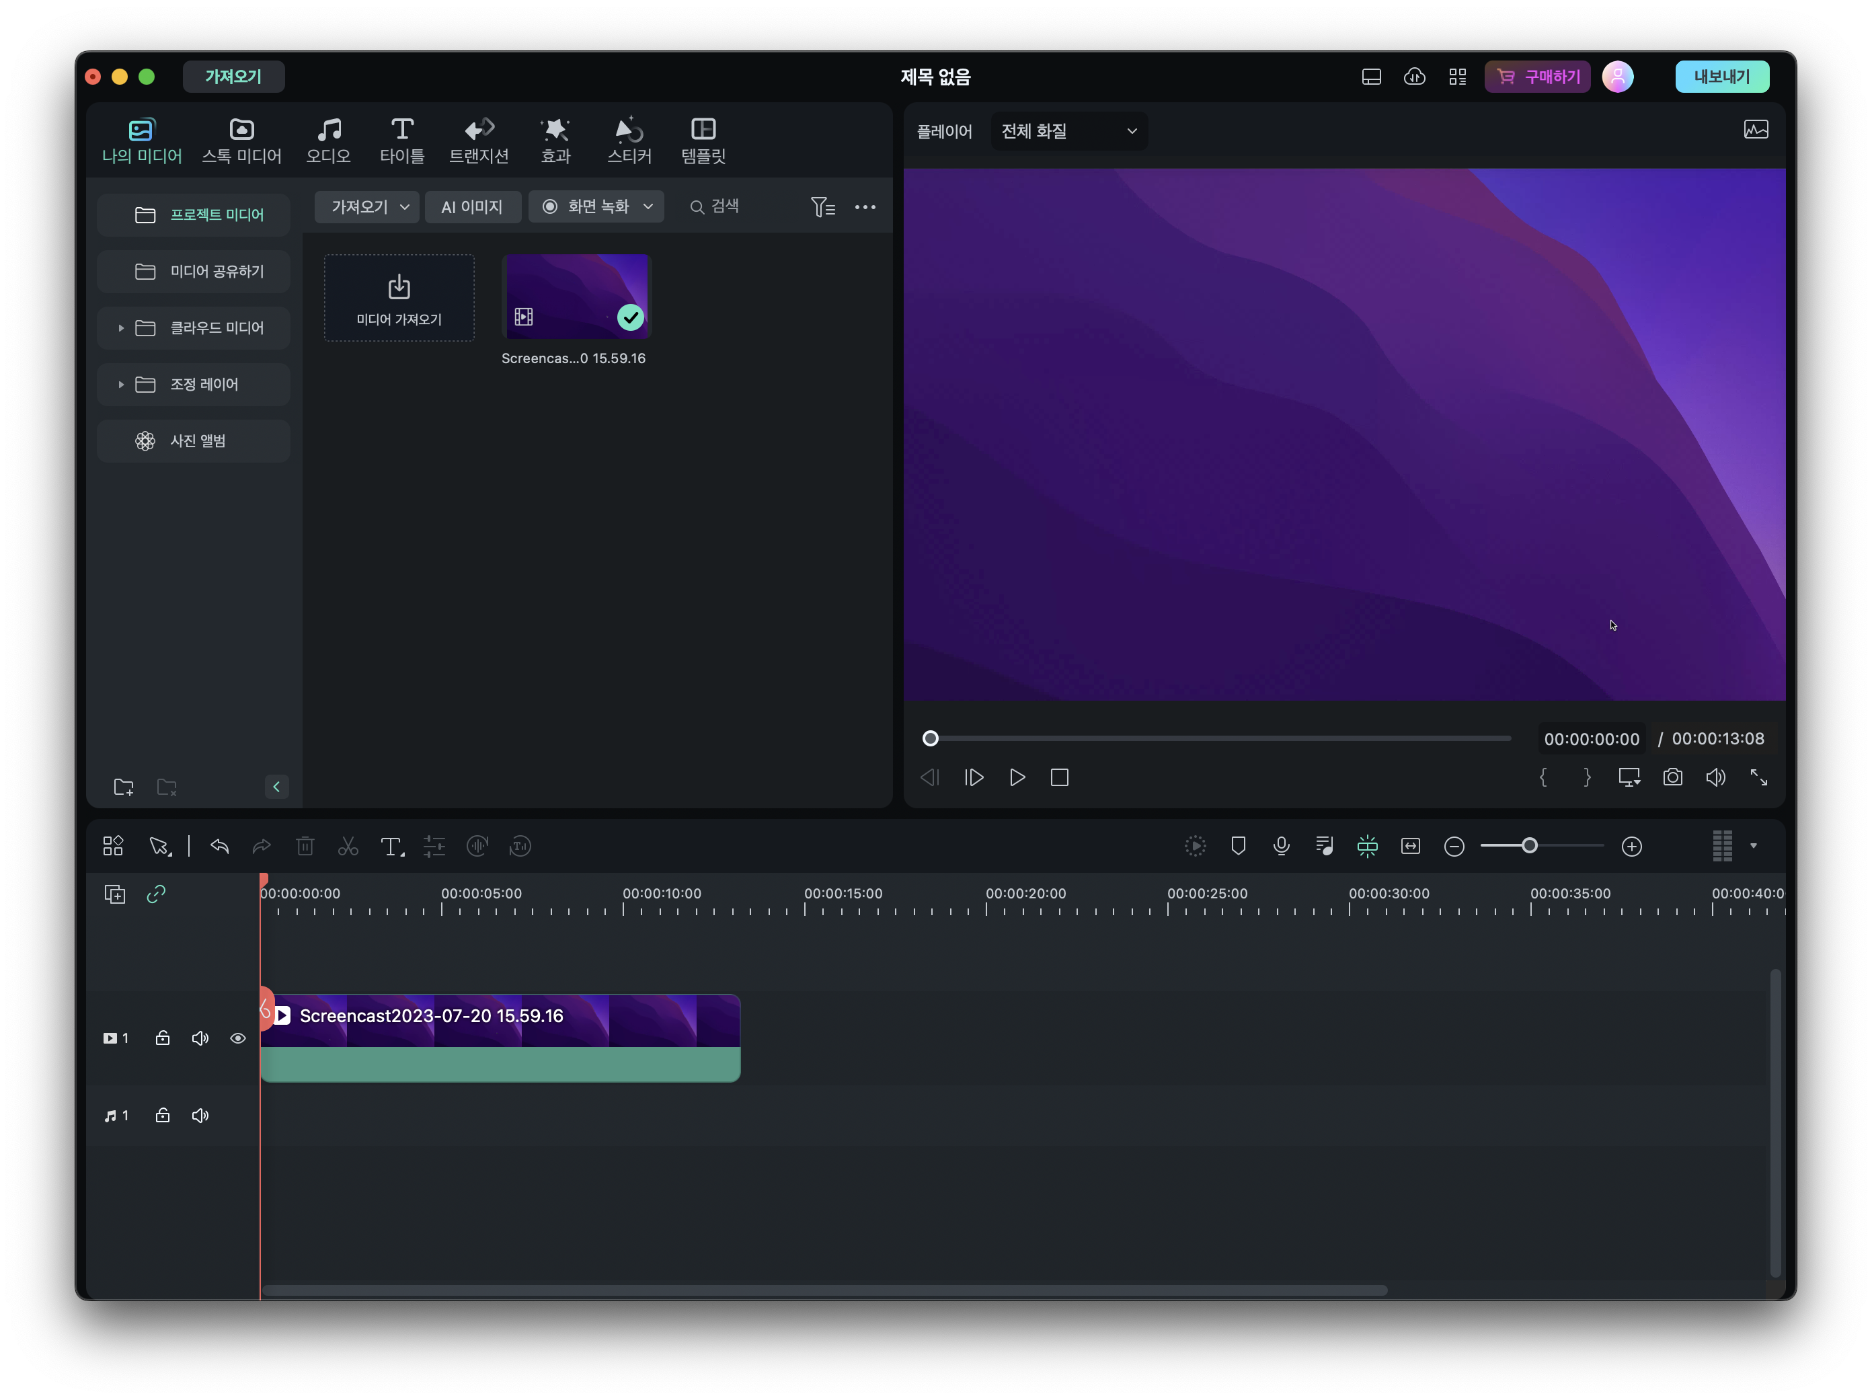Screen dimensions: 1872x1400
Task: Open the cloud upload icon in title bar
Action: click(1414, 77)
